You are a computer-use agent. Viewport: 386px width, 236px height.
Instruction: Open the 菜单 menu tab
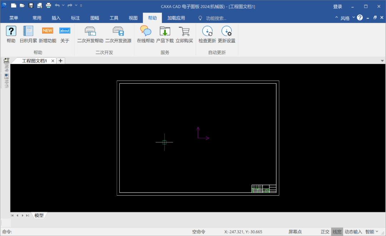click(14, 18)
